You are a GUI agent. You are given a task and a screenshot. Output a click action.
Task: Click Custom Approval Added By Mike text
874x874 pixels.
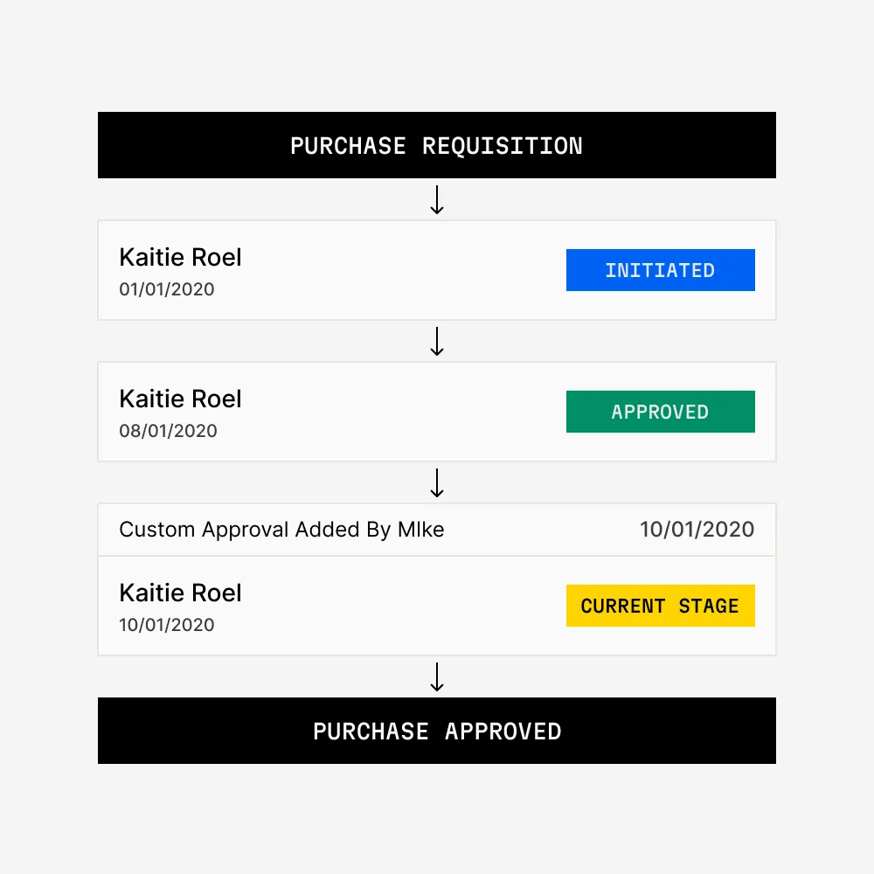pos(281,530)
